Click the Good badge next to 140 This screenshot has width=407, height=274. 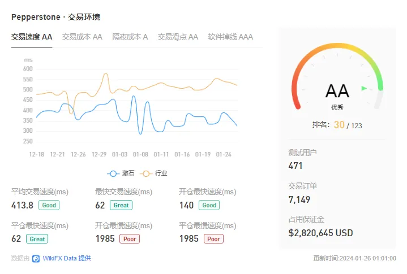pyautogui.click(x=209, y=205)
